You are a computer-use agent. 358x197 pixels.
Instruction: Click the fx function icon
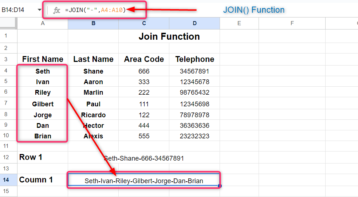56,10
